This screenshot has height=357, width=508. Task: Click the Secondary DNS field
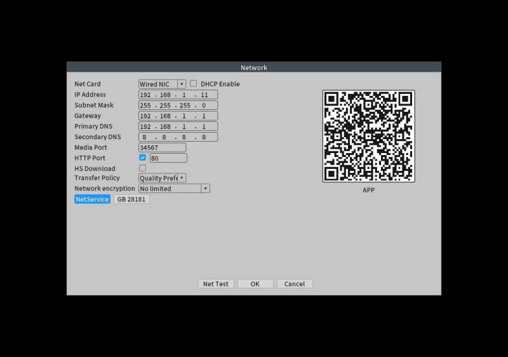coord(178,137)
